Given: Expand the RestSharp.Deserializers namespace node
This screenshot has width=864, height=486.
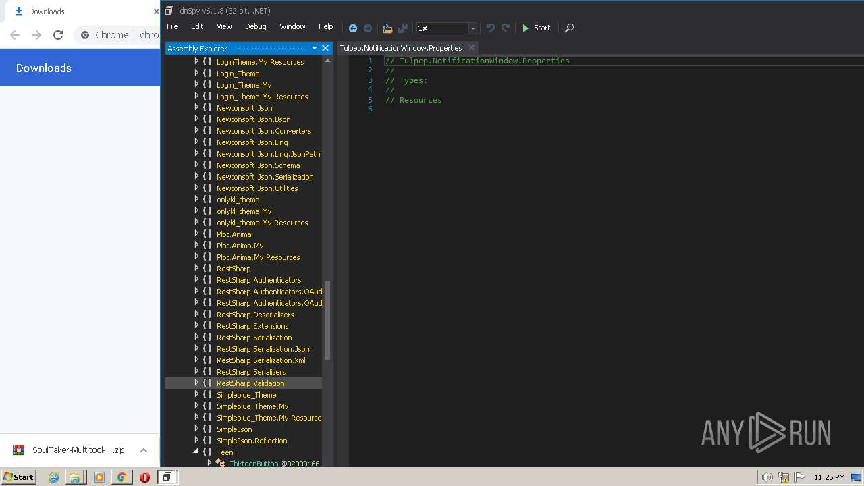Looking at the screenshot, I should coord(196,315).
